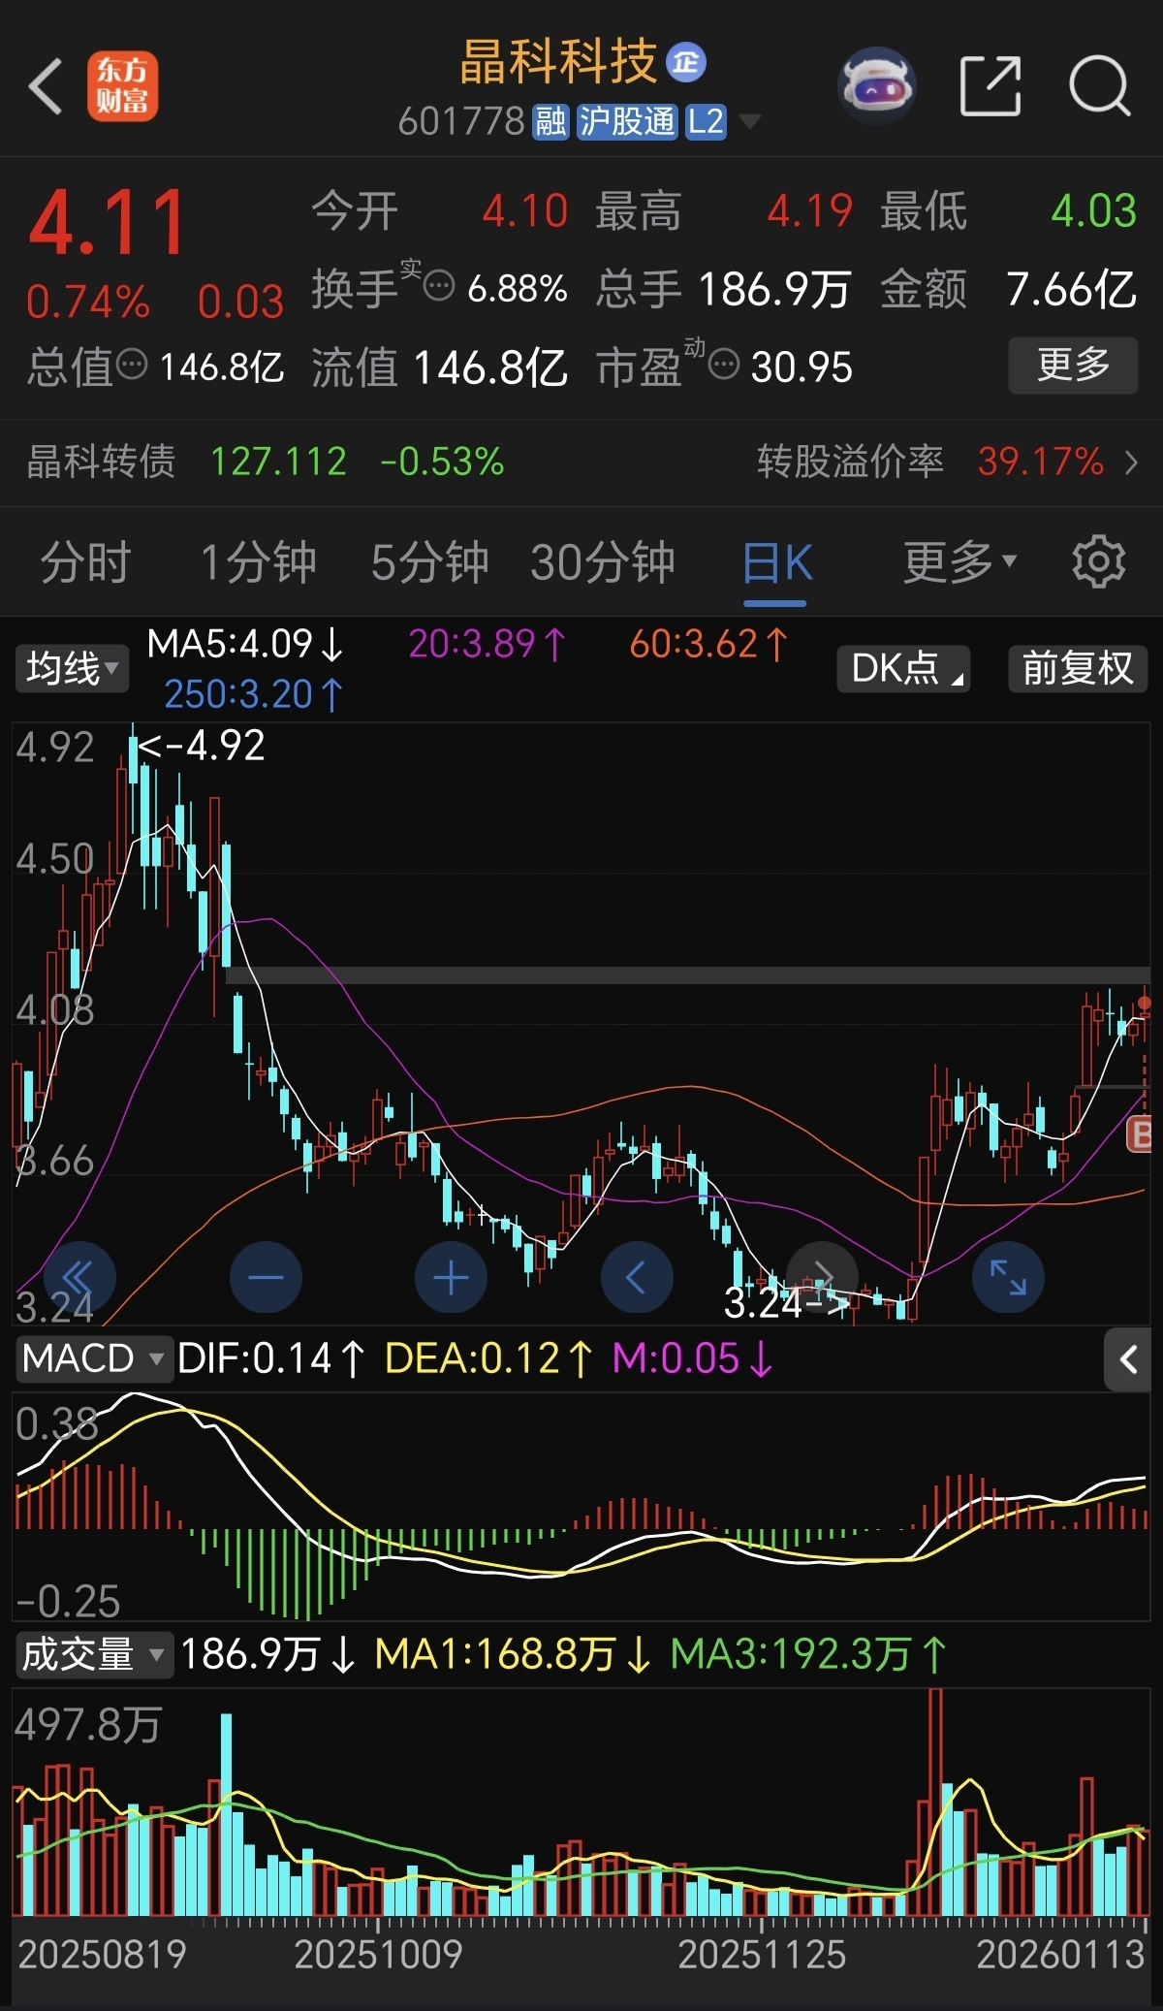Tap the 20251009 date label
Viewport: 1163px width, 2011px height.
tap(378, 1955)
